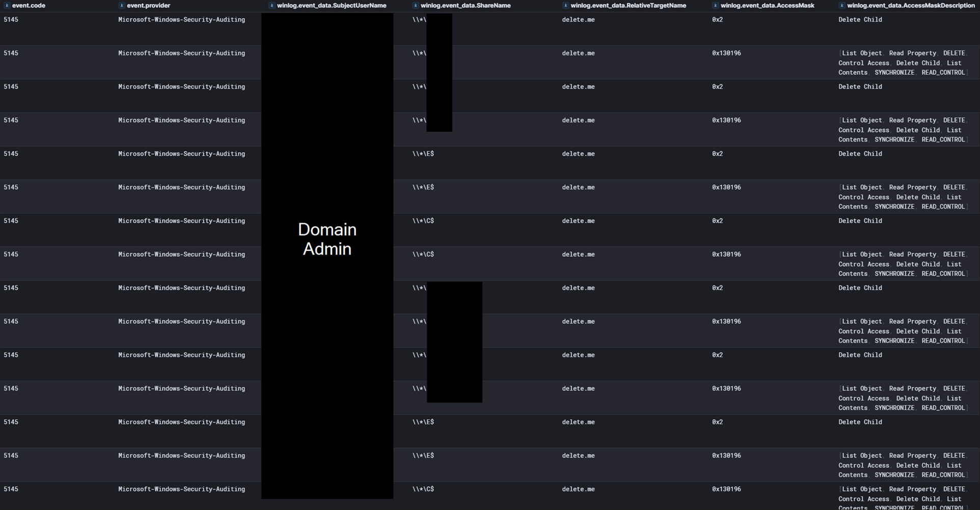Click the first row's 5145 event code

11,20
